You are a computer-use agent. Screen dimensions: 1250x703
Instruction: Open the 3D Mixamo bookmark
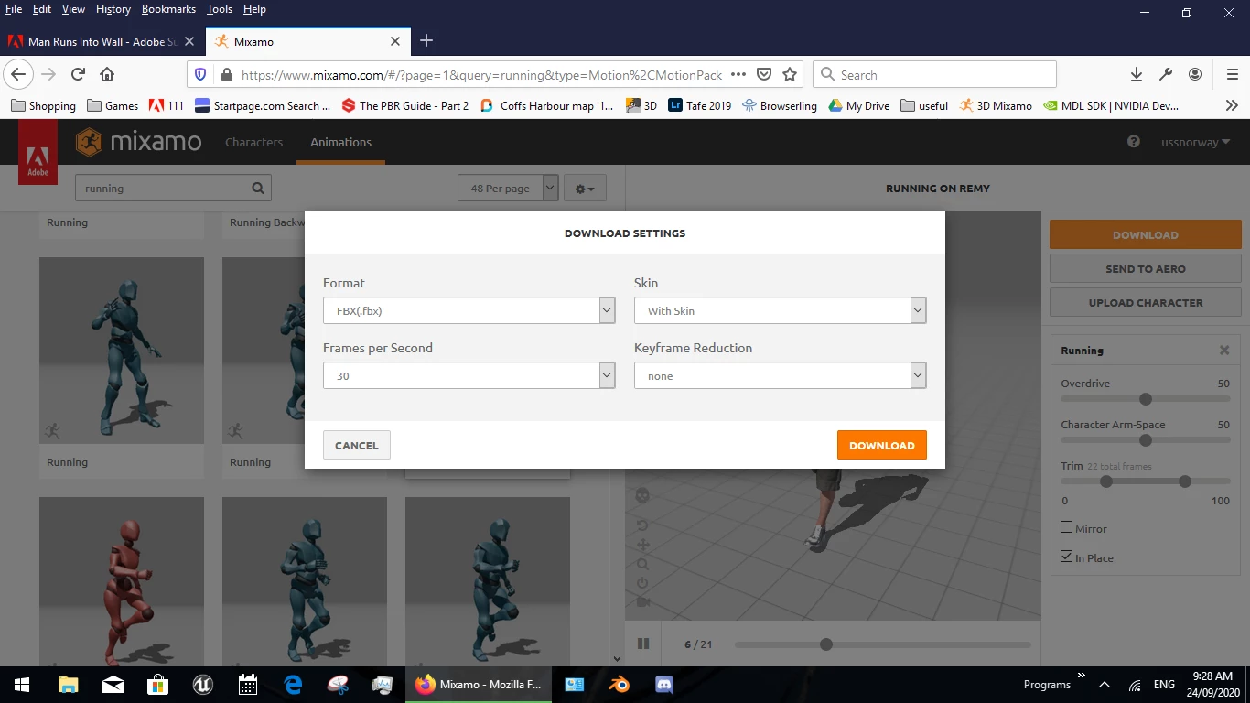[995, 105]
